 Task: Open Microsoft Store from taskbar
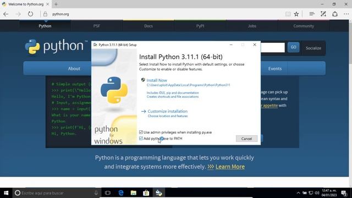[146, 193]
